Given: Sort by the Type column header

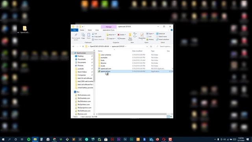Looking at the screenshot, I should tap(153, 51).
